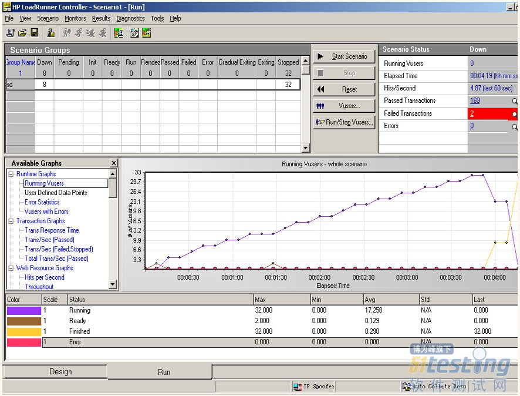
Task: Open Running Vusers count link 0
Action: click(x=472, y=63)
